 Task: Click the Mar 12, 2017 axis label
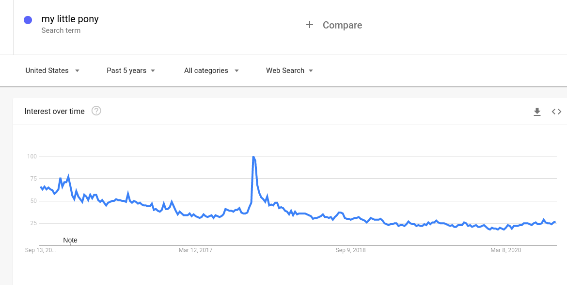196,250
